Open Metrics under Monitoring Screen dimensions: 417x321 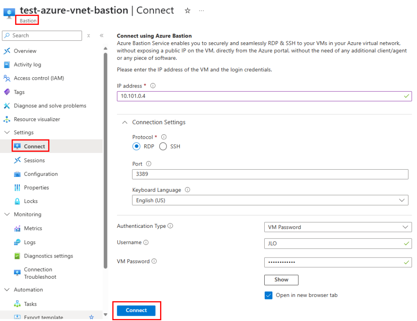point(33,228)
